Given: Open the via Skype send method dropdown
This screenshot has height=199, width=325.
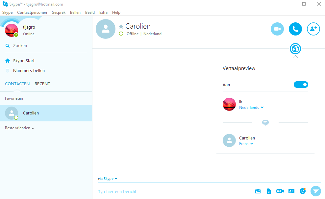Looking at the screenshot, I should tap(110, 179).
